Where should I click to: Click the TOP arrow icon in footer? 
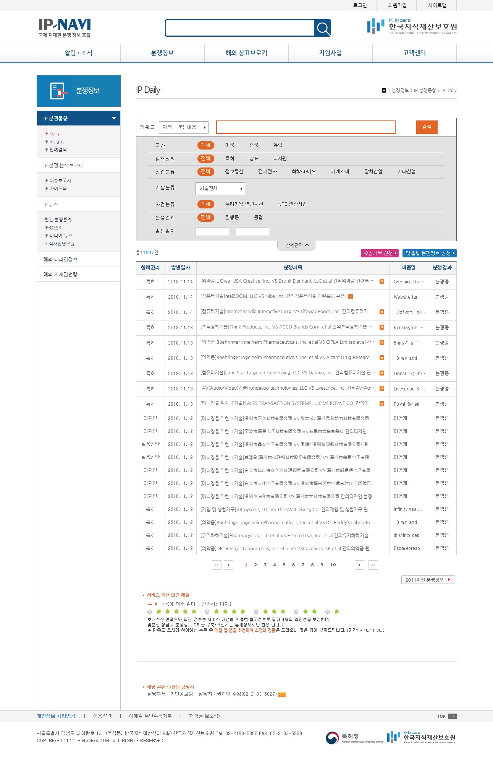tap(453, 716)
